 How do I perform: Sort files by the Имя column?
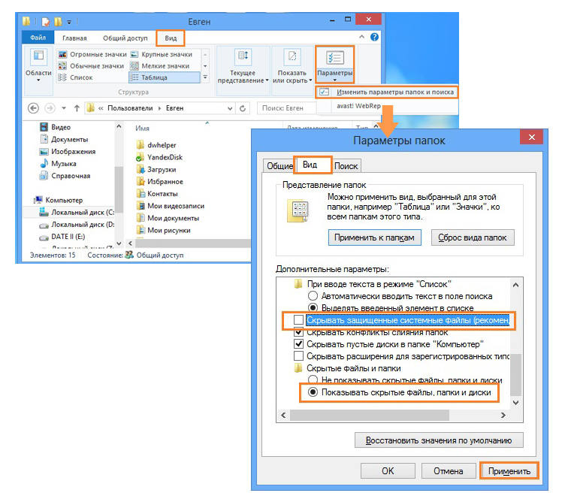tap(142, 128)
